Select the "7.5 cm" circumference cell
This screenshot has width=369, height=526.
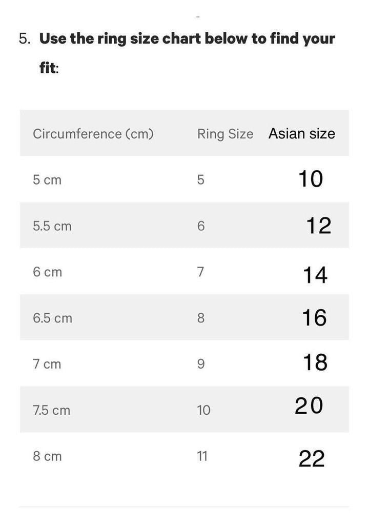[51, 410]
